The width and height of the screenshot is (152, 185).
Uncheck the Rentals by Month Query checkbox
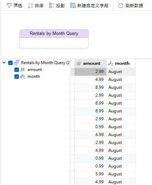pyautogui.click(x=10, y=63)
